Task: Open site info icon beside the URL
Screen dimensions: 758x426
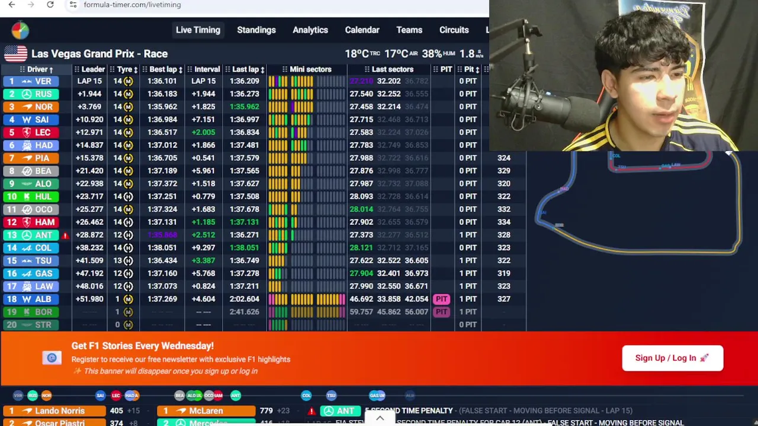Action: click(73, 5)
